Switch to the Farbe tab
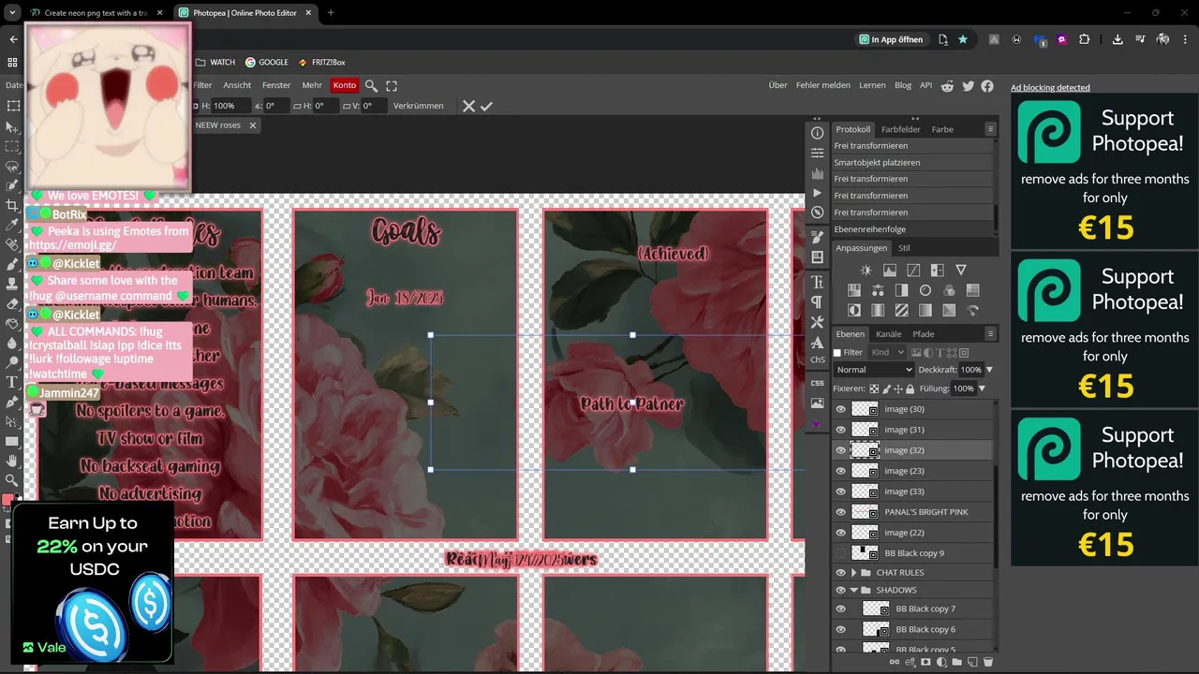Screen dimensions: 1199x674 pos(942,129)
